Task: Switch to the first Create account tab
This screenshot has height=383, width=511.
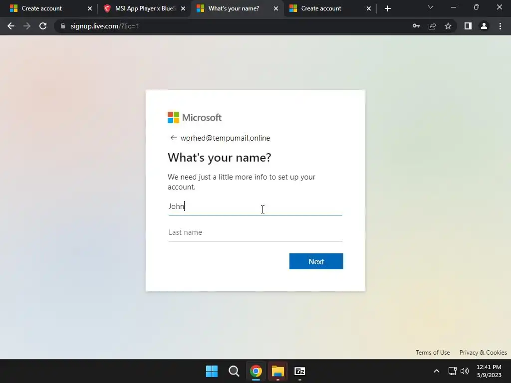Action: [x=42, y=8]
